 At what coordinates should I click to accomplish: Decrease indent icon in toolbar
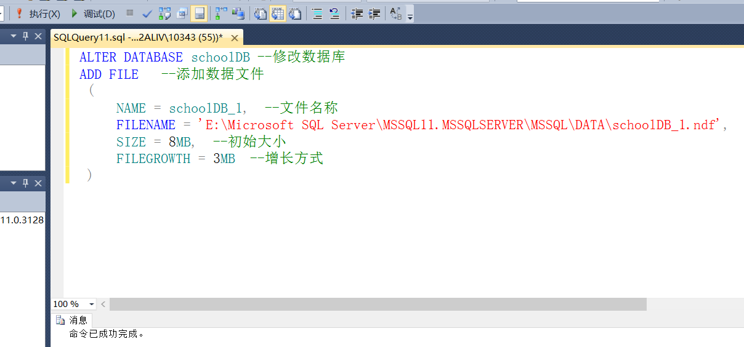click(x=357, y=14)
